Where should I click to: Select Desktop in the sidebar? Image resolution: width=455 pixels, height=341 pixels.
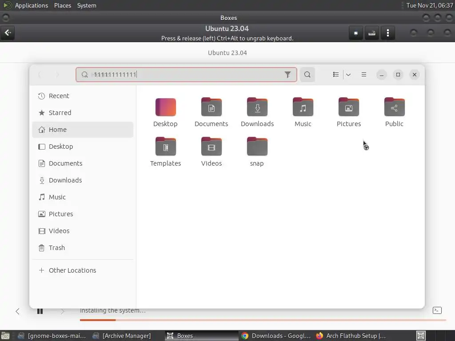(83, 147)
